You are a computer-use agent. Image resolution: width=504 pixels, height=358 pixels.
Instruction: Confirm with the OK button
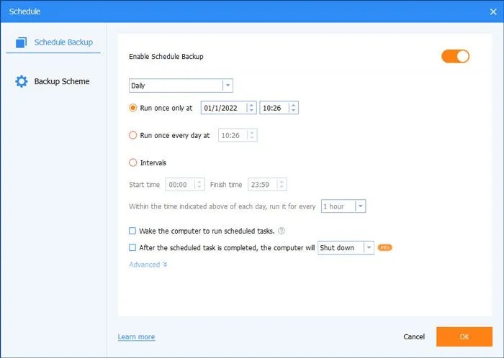(464, 337)
